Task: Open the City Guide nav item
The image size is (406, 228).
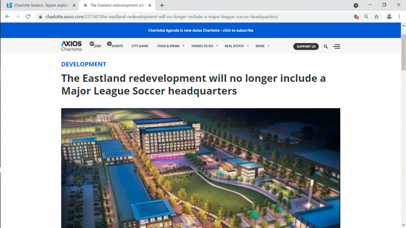Action: 140,46
